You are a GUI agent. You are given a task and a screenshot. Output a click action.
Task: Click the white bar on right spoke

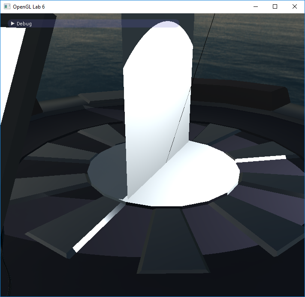[x=261, y=159]
